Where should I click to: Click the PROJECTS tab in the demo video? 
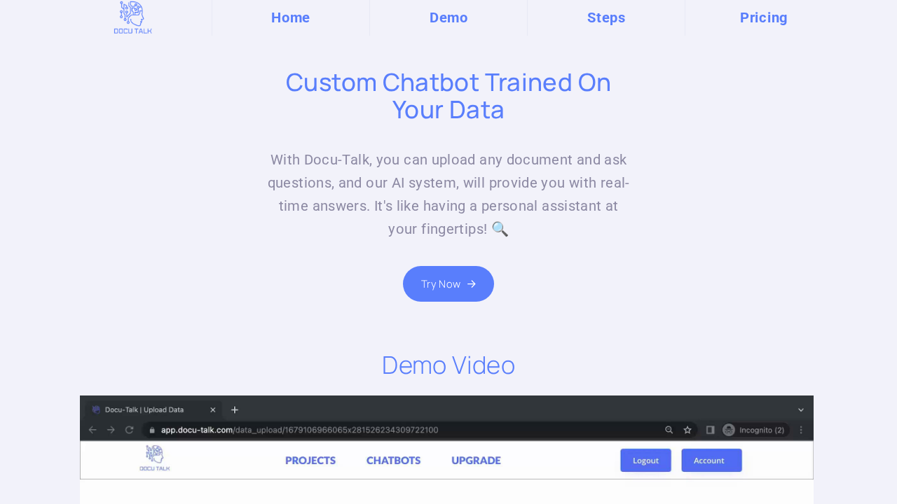(310, 461)
